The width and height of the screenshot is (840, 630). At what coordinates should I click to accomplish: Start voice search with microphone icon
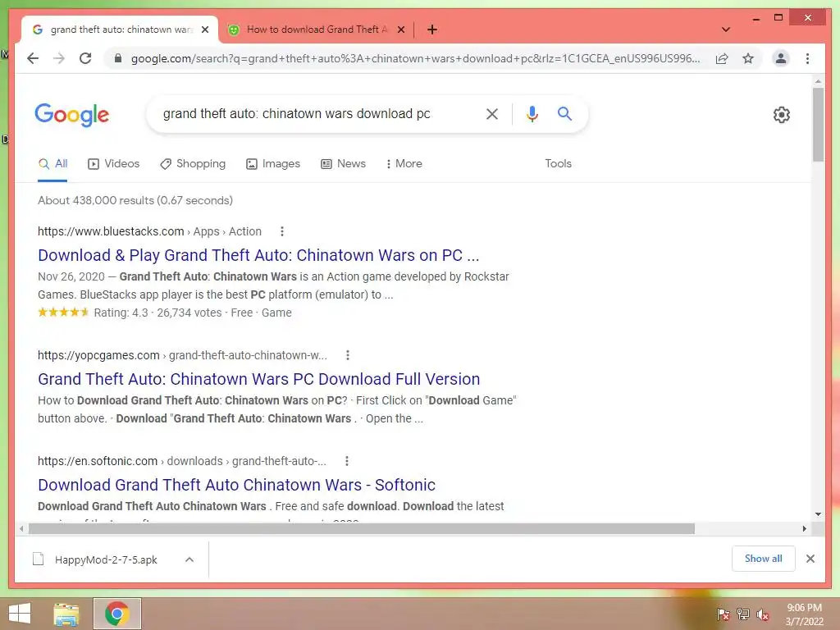[x=532, y=113]
